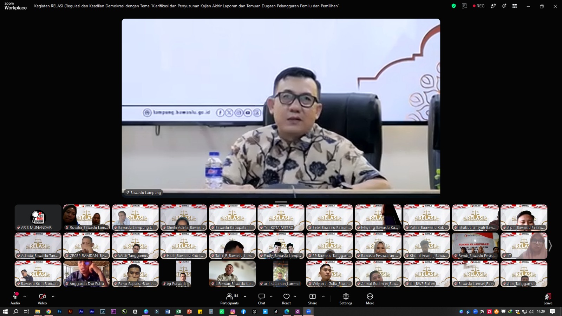The height and width of the screenshot is (316, 562).
Task: Expand video options arrow next to Video
Action: (x=53, y=296)
